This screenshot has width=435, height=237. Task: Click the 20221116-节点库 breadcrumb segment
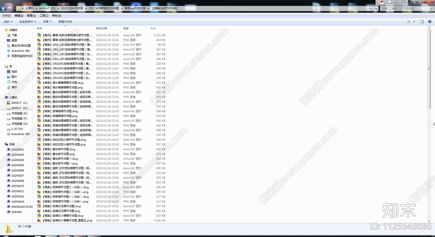tap(72, 8)
